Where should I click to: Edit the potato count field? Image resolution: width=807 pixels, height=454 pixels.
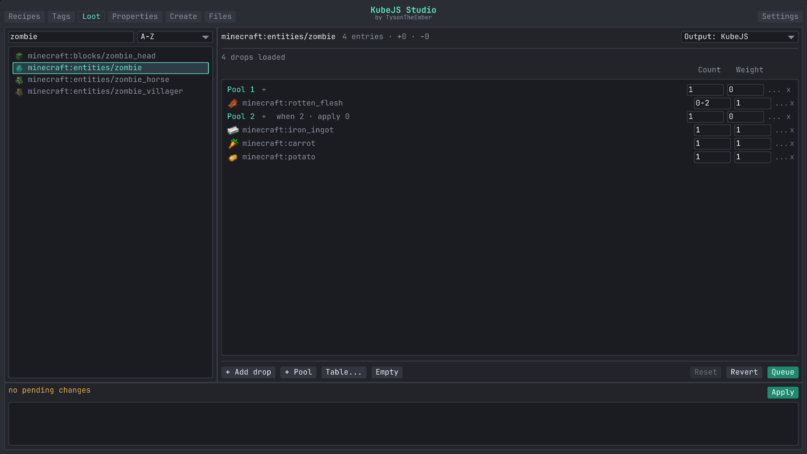[712, 157]
